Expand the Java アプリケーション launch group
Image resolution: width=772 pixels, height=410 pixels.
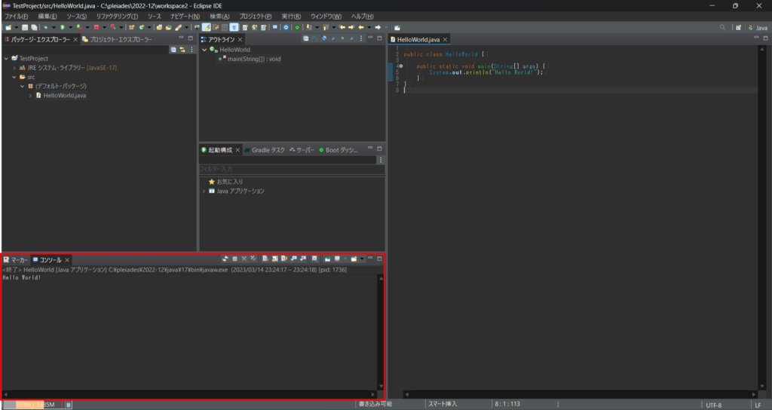[x=204, y=191]
